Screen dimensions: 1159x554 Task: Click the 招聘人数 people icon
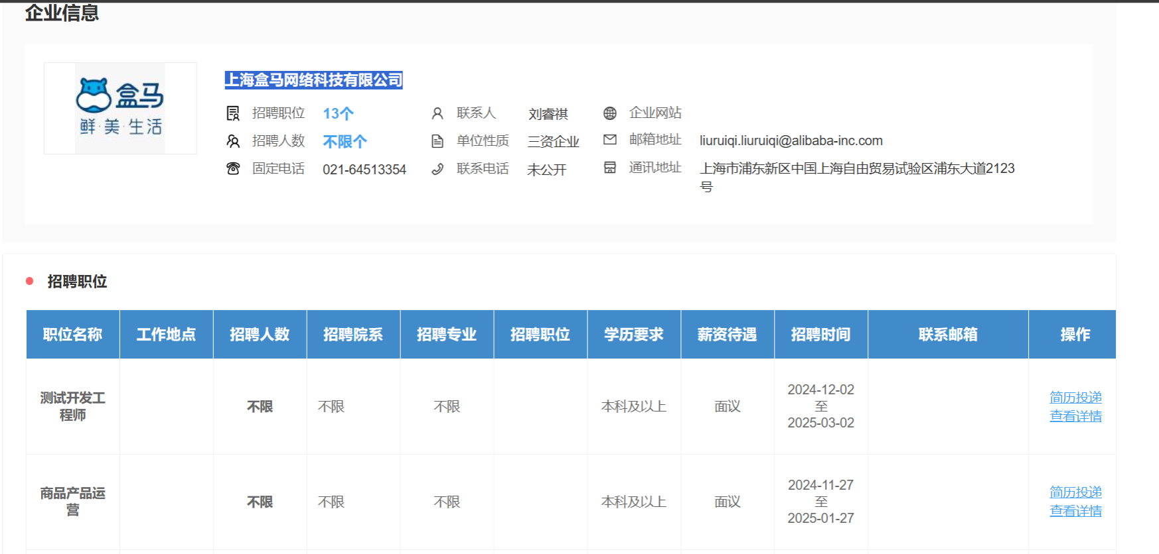pos(233,141)
